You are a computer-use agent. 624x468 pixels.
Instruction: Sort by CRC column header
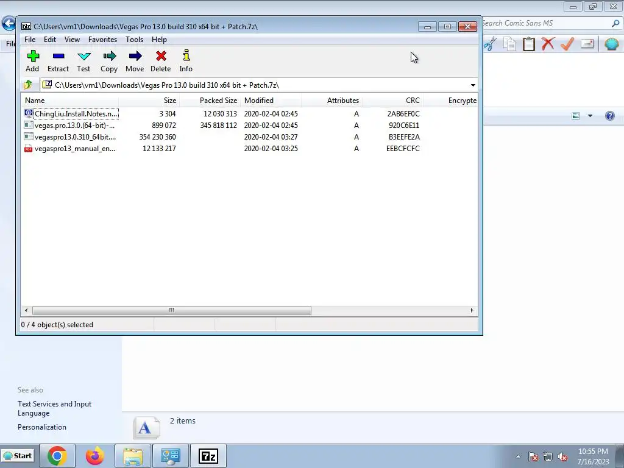(x=392, y=101)
